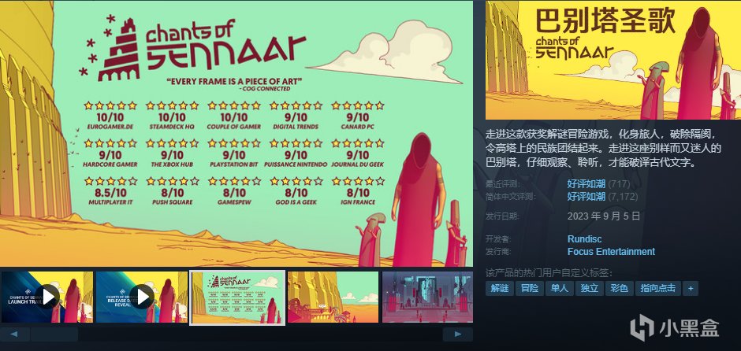This screenshot has height=351, width=741.
Task: Open the Focus Entertainment publisher link
Action: (x=611, y=252)
